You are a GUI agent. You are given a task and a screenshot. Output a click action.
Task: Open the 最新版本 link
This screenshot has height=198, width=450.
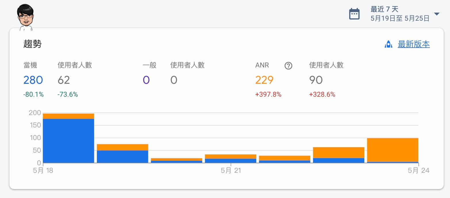[414, 44]
